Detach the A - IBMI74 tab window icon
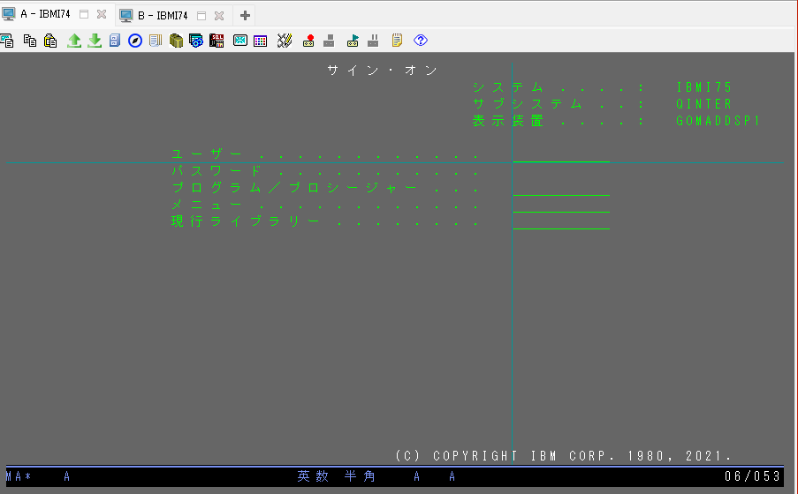 pos(84,14)
